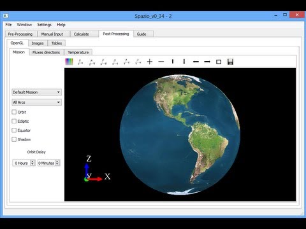
Task: Enable the Ecliptic checkbox
Action: 14,121
